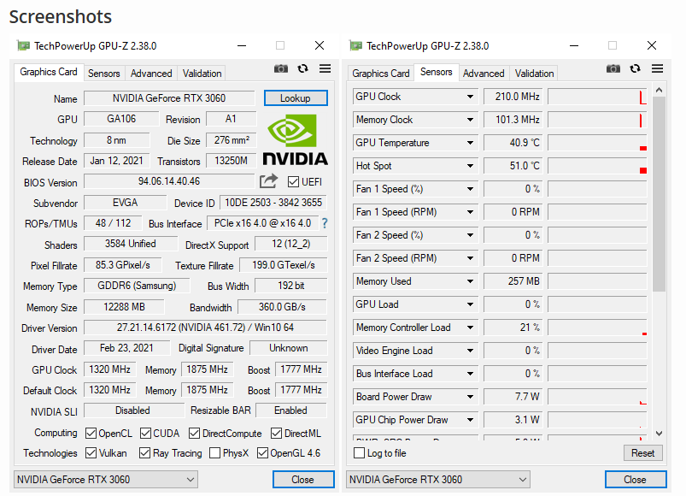
Task: Open the Fan 1 Speed (%) dropdown arrow
Action: pos(470,189)
